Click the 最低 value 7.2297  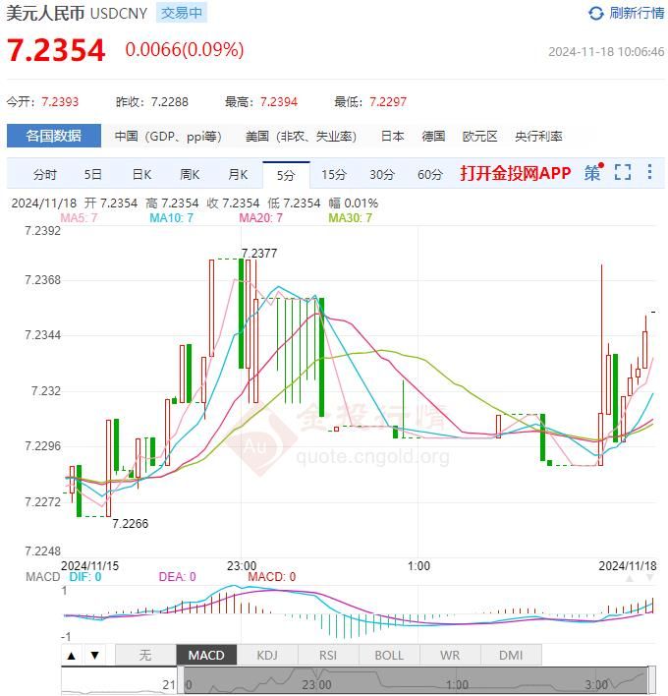click(x=388, y=102)
